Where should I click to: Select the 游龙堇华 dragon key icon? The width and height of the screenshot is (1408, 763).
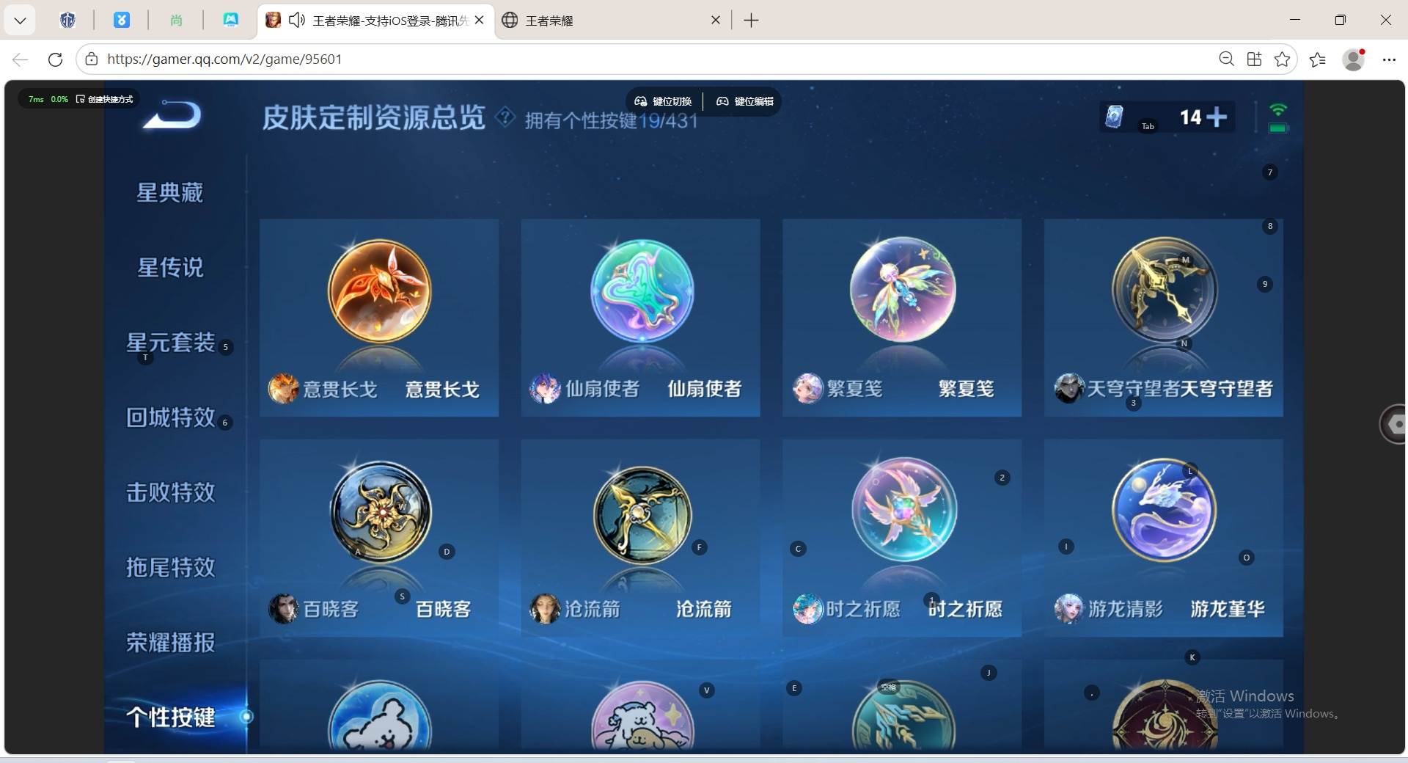[x=1165, y=510]
